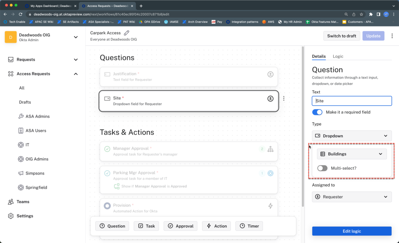The height and width of the screenshot is (243, 399).
Task: Click the condition logic icon near Show if
Action: 116,186
